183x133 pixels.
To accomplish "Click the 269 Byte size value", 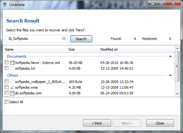I will click(x=75, y=82).
